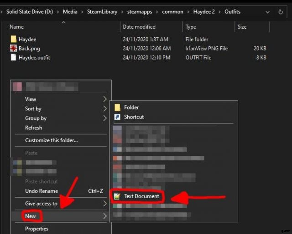Sort by Date modified column header
The image size is (292, 234).
[139, 27]
